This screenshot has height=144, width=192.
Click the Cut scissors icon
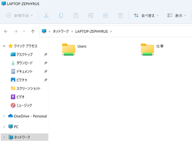click(x=46, y=16)
